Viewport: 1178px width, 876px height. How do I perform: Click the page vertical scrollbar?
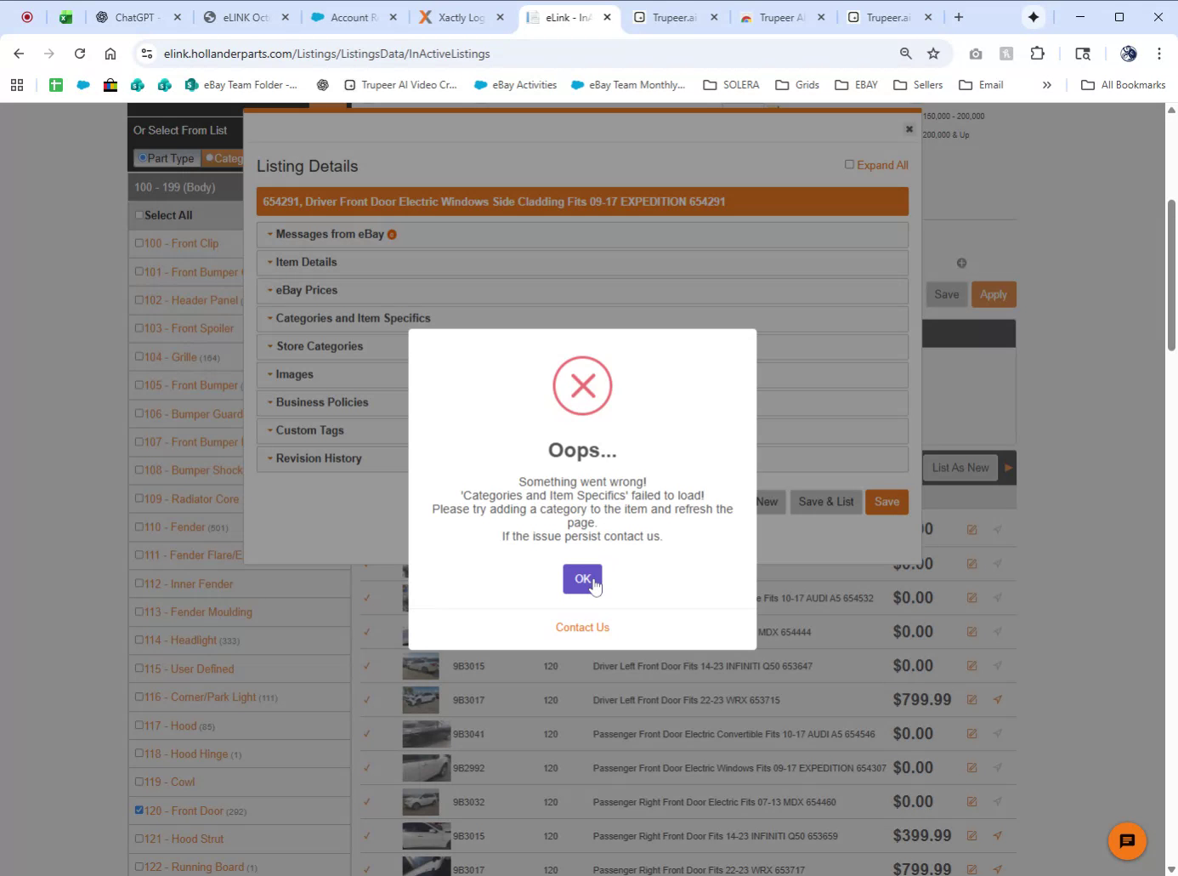1171,274
